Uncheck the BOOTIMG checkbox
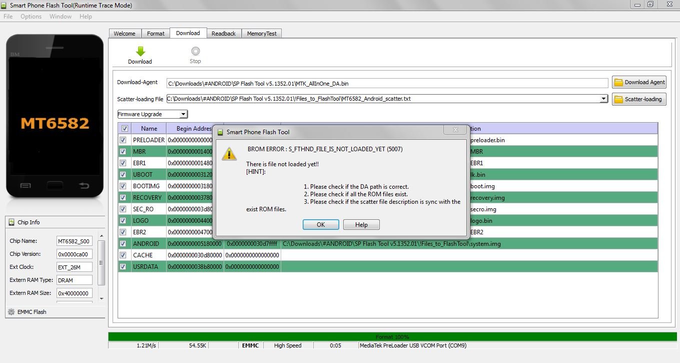680x363 pixels. coord(123,186)
